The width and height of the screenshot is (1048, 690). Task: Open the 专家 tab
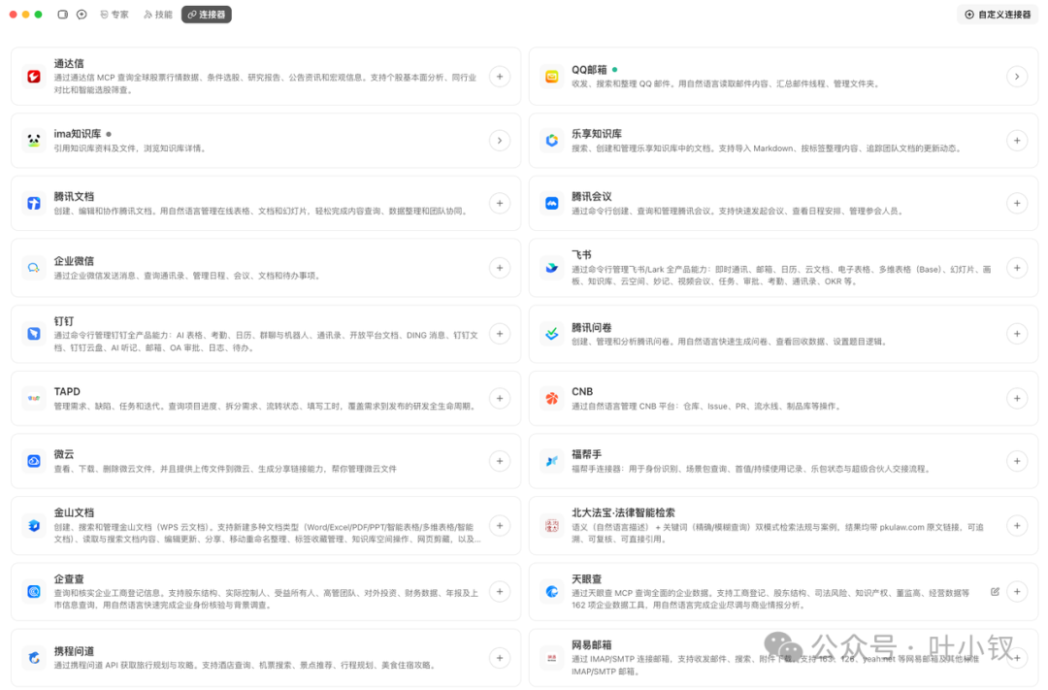[x=115, y=14]
